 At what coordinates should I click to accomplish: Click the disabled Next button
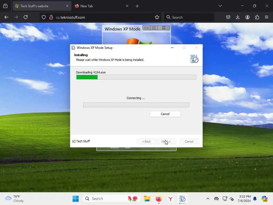coord(166,141)
